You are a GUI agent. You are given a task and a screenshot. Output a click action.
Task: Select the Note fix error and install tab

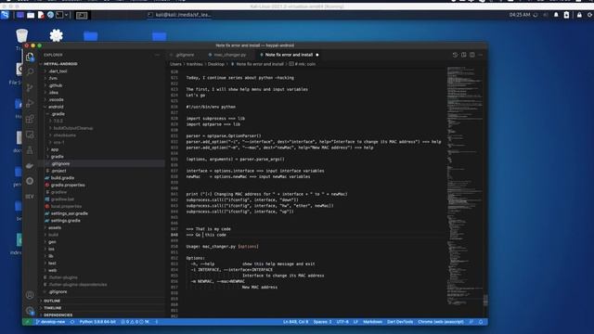(289, 55)
